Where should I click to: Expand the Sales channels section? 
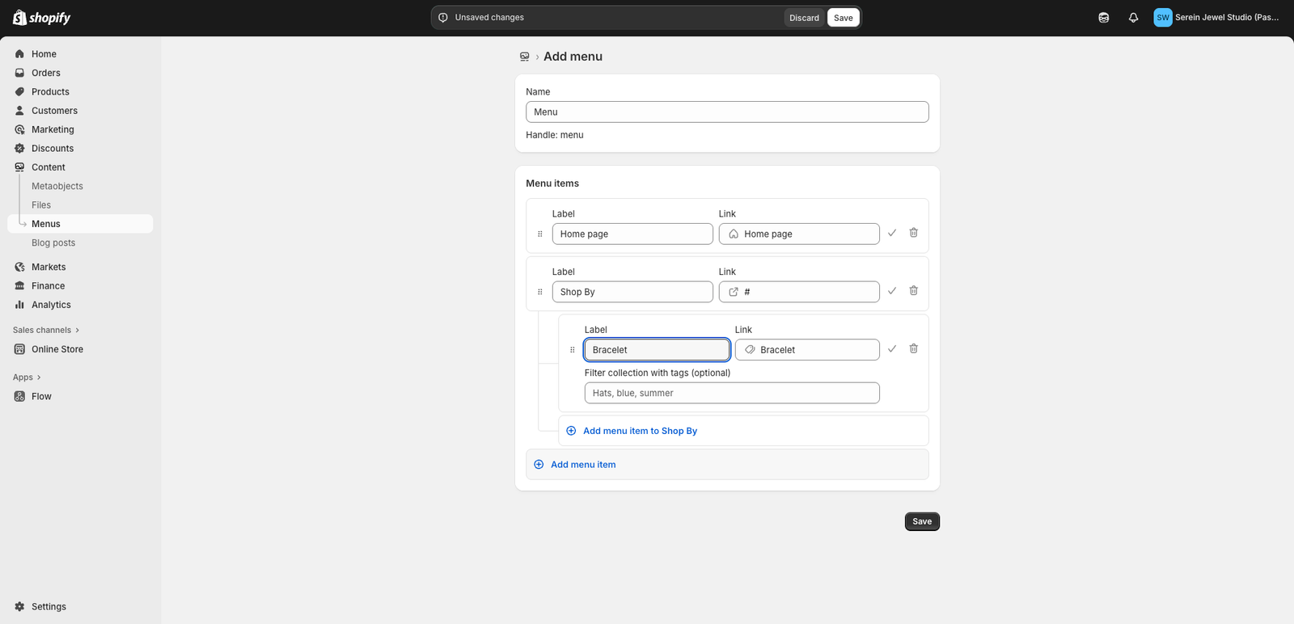click(46, 330)
